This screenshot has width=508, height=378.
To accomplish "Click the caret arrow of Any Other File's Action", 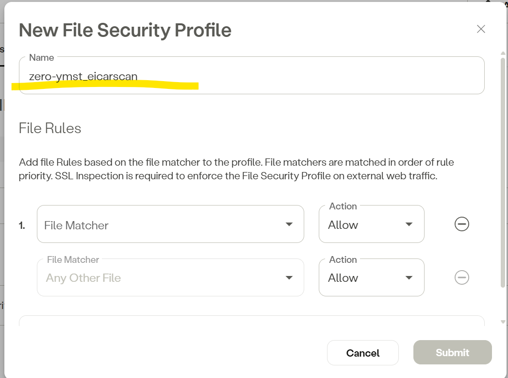I will pos(409,277).
